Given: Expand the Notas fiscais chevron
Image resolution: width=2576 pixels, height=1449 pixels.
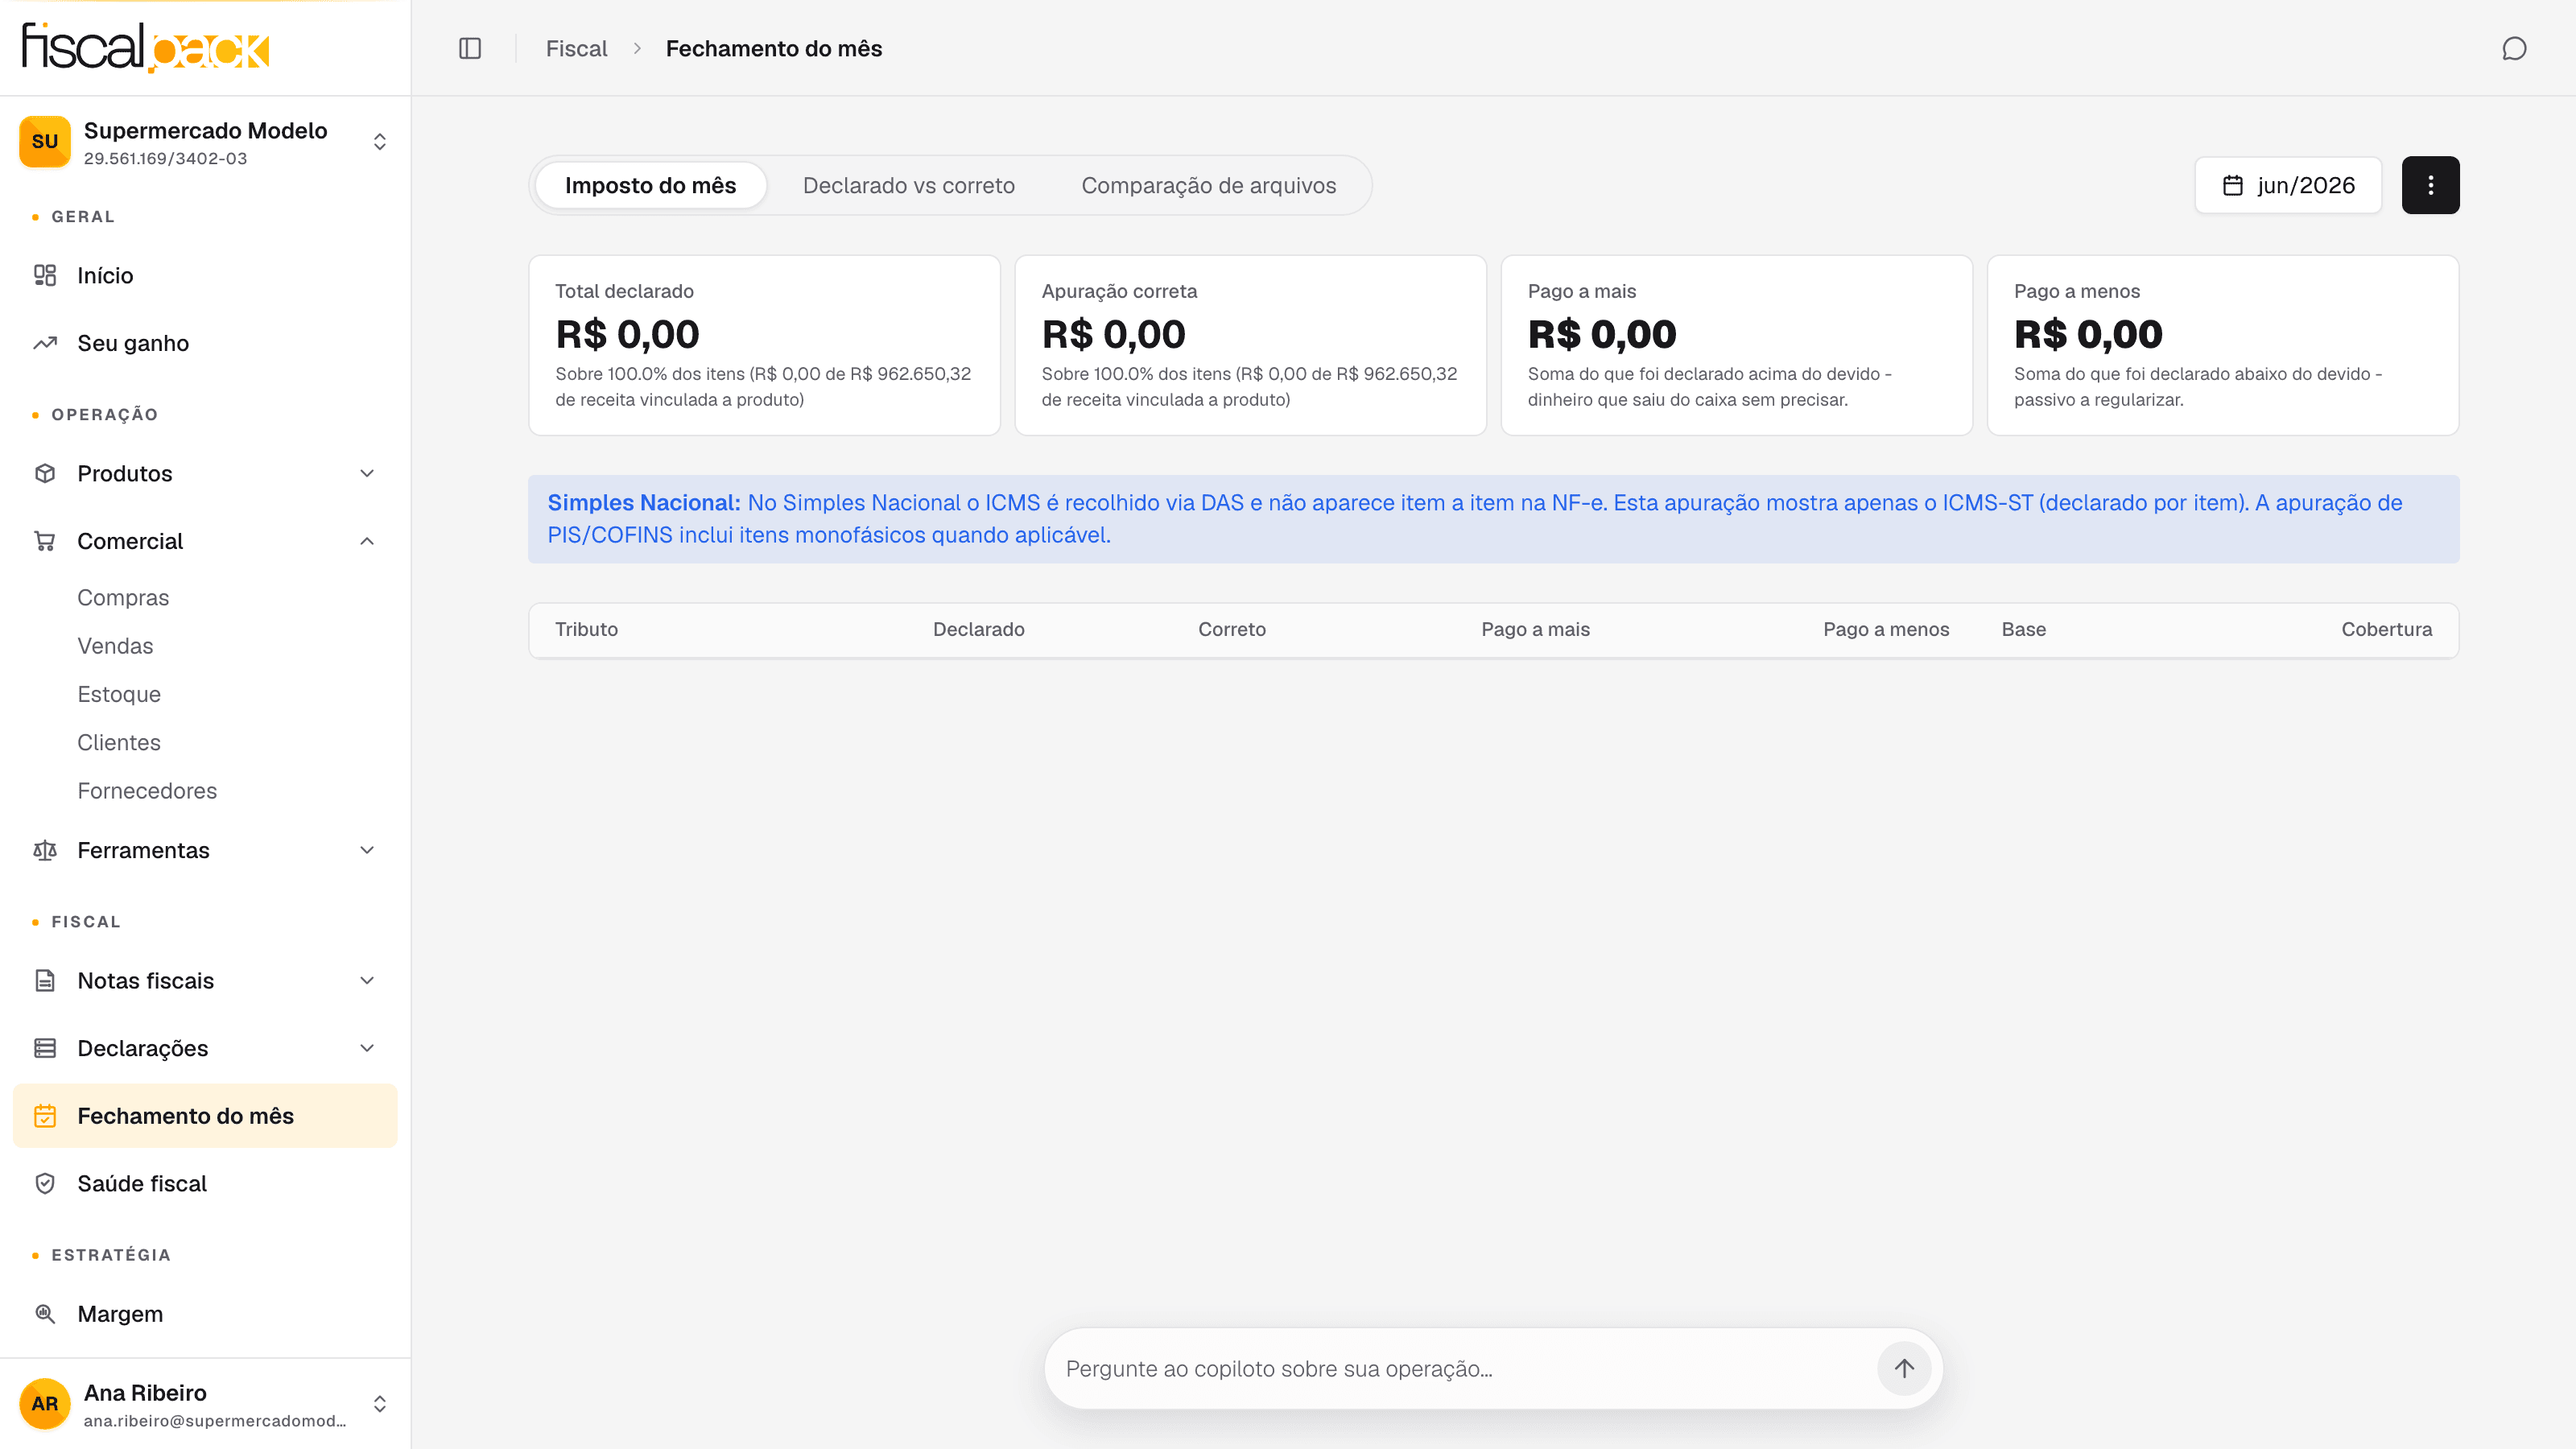Looking at the screenshot, I should click(x=367, y=980).
